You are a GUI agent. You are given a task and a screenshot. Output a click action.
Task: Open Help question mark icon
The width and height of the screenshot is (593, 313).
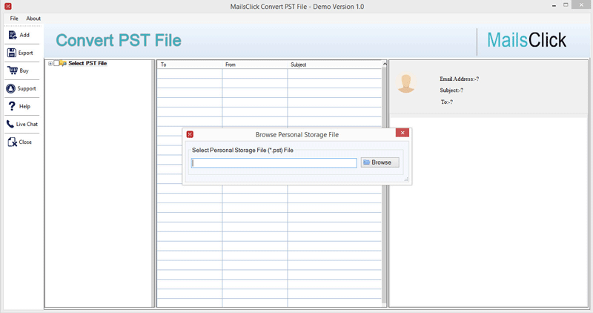coord(12,106)
